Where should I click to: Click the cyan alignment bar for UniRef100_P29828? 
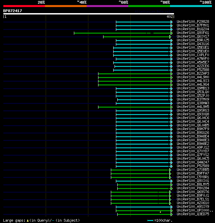click(x=143, y=22)
